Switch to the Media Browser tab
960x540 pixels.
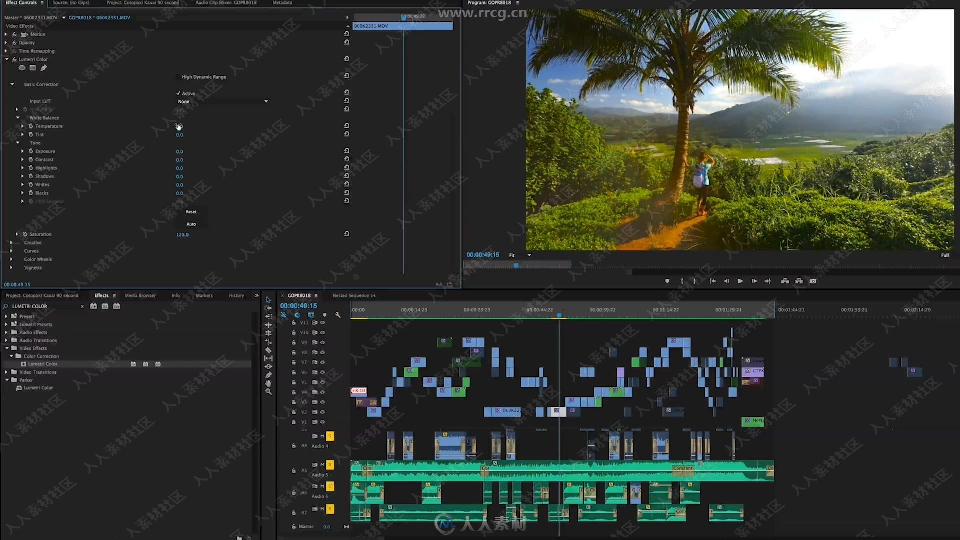click(x=140, y=296)
